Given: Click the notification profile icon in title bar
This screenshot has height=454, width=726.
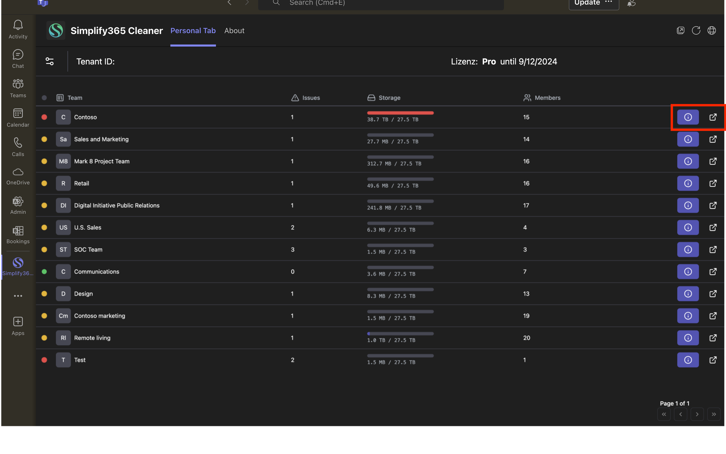Looking at the screenshot, I should [631, 3].
